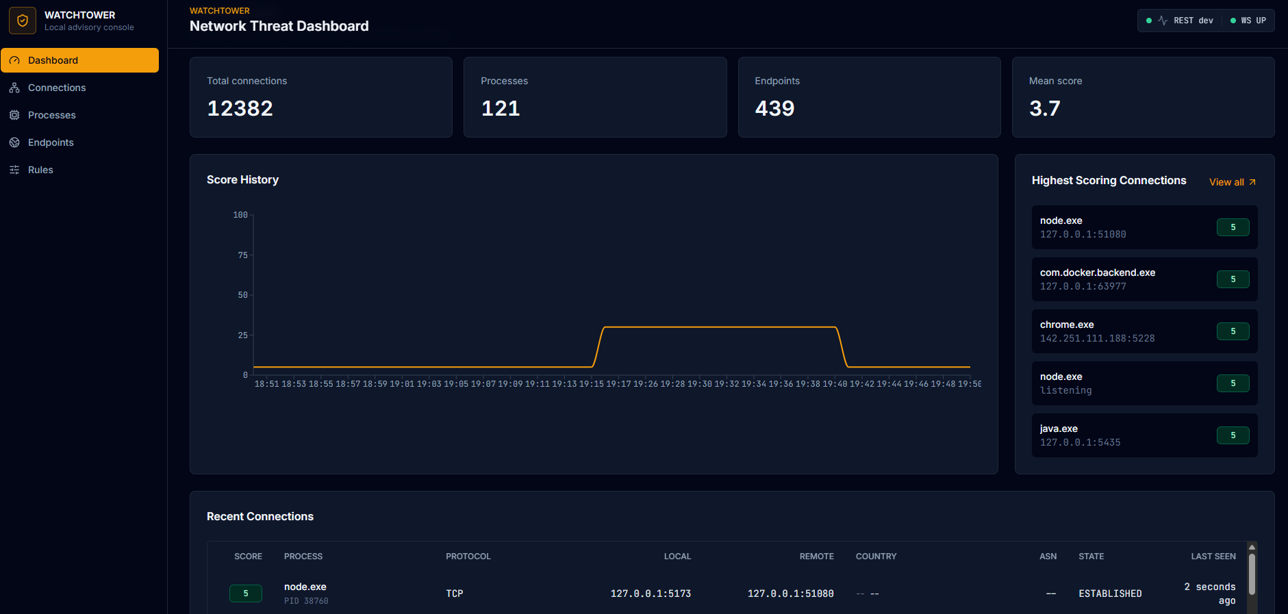Click the scrollbar up arrow in Recent Connections
The width and height of the screenshot is (1288, 614).
coord(1252,547)
